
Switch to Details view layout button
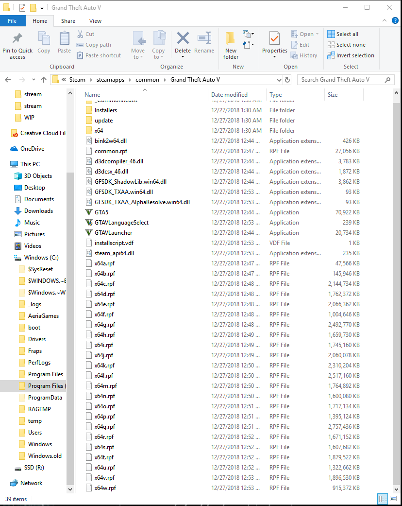[383, 499]
